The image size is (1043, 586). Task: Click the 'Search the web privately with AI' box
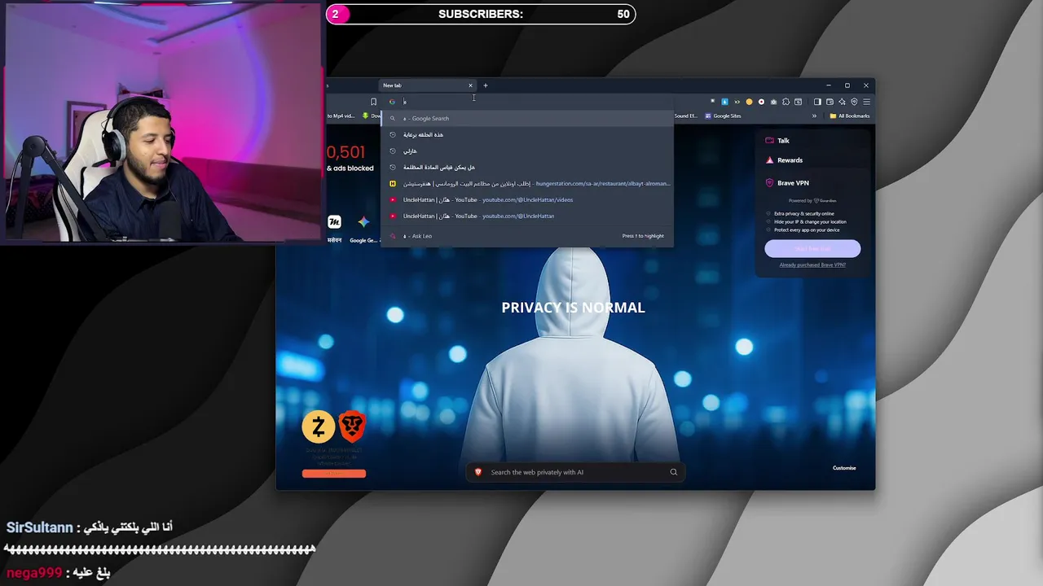576,472
